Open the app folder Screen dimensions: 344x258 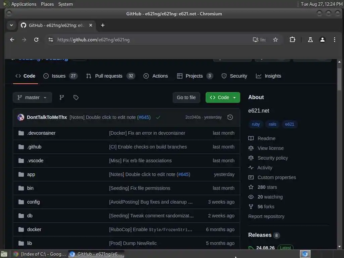31,175
